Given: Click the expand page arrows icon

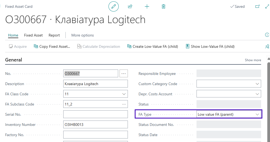Looking at the screenshot, I should click(267, 6).
